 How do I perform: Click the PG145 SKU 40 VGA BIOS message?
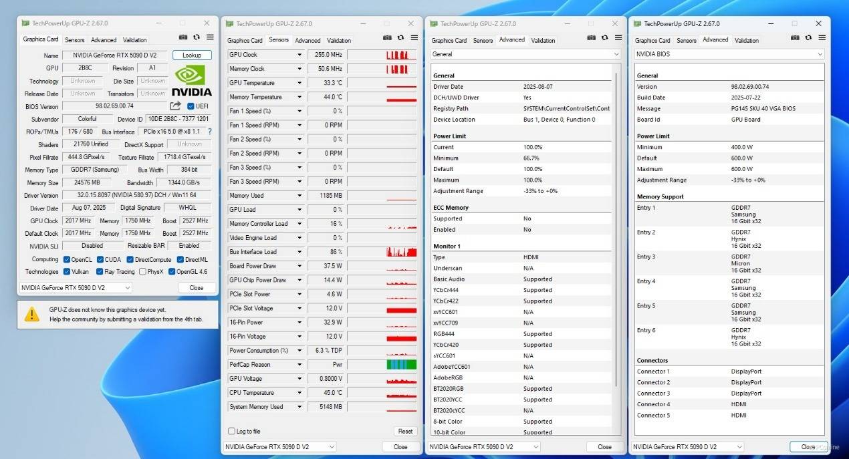point(763,108)
